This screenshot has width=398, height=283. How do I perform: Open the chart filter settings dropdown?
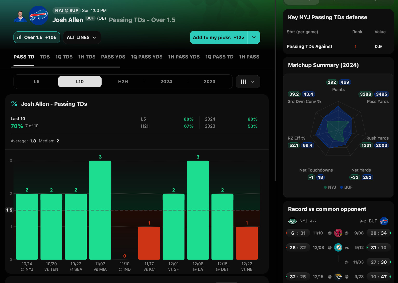248,82
